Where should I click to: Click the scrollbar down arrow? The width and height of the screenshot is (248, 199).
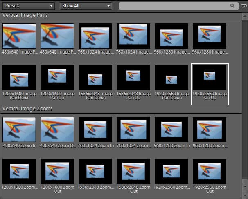coord(245,195)
